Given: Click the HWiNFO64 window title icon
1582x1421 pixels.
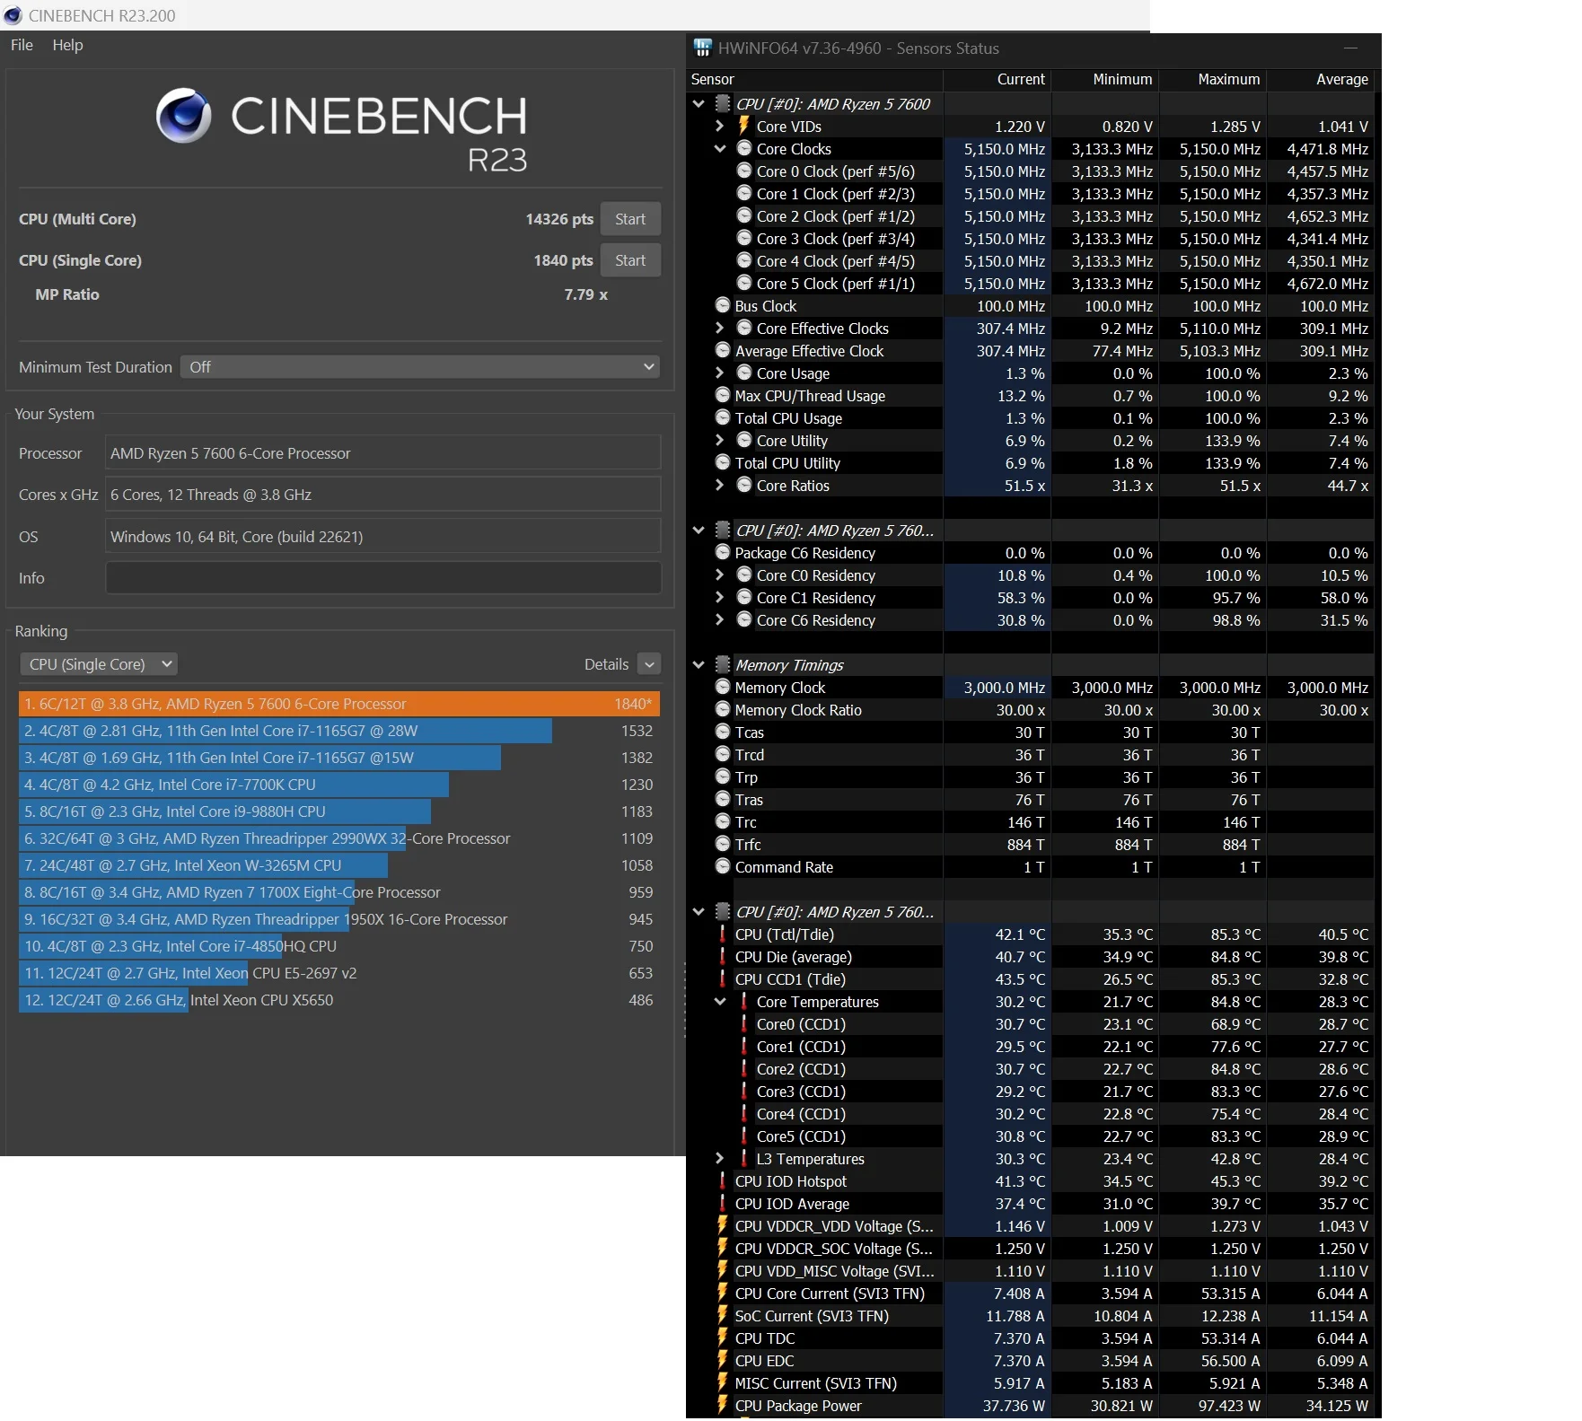Looking at the screenshot, I should (703, 48).
